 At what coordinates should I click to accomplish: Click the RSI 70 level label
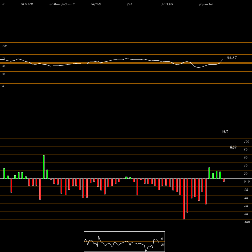point(4,58)
